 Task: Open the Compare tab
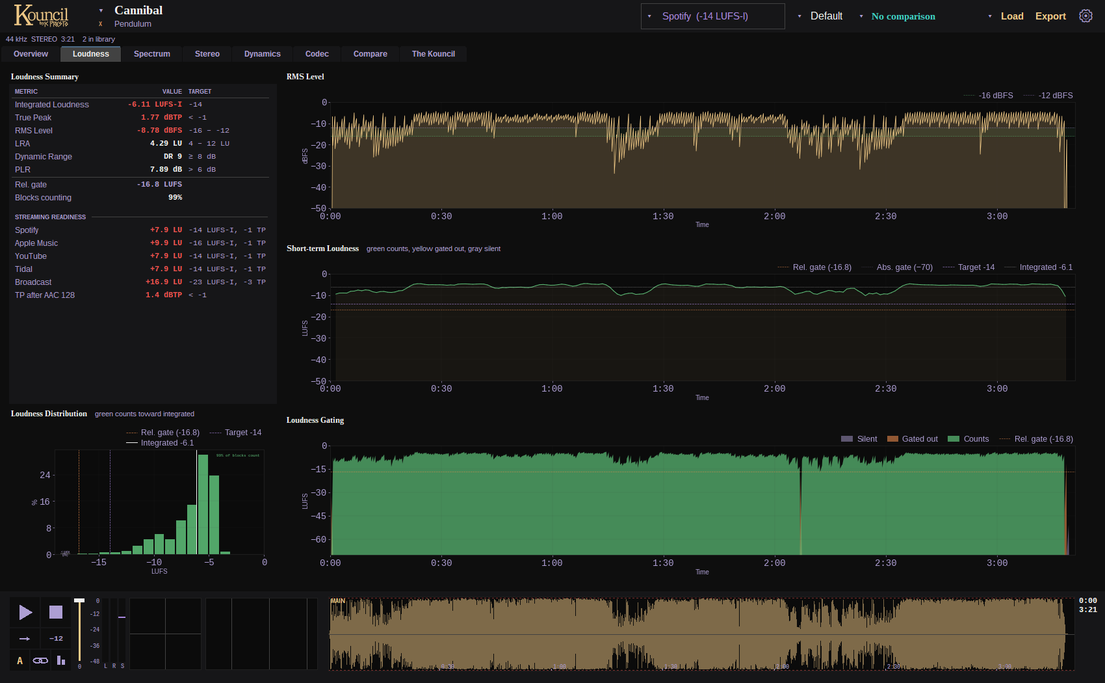370,54
